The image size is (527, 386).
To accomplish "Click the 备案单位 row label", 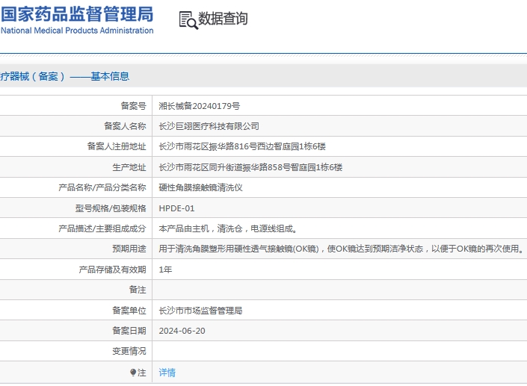I will [x=129, y=311].
